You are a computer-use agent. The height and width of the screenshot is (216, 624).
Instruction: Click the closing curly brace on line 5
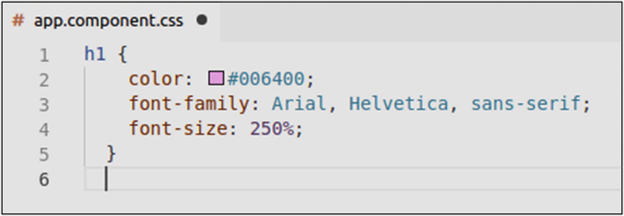(x=112, y=154)
